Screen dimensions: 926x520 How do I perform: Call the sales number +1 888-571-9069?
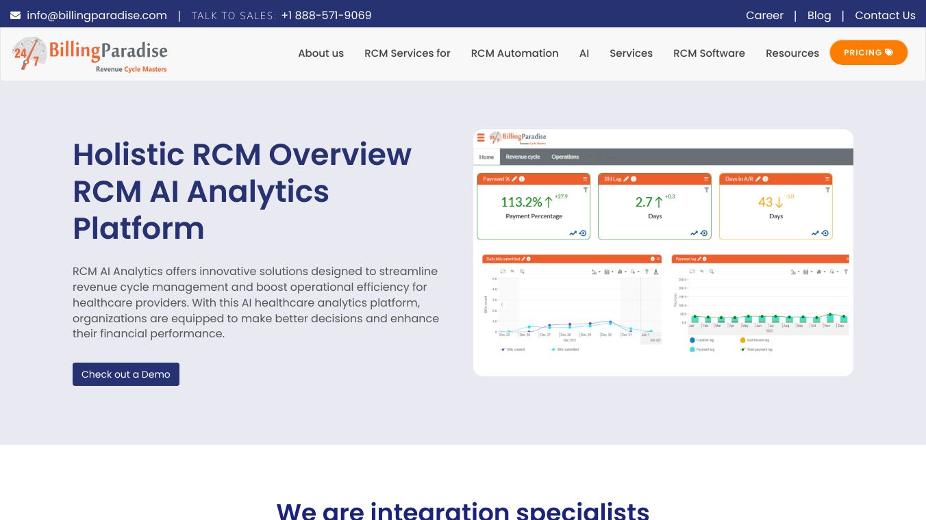coord(327,15)
